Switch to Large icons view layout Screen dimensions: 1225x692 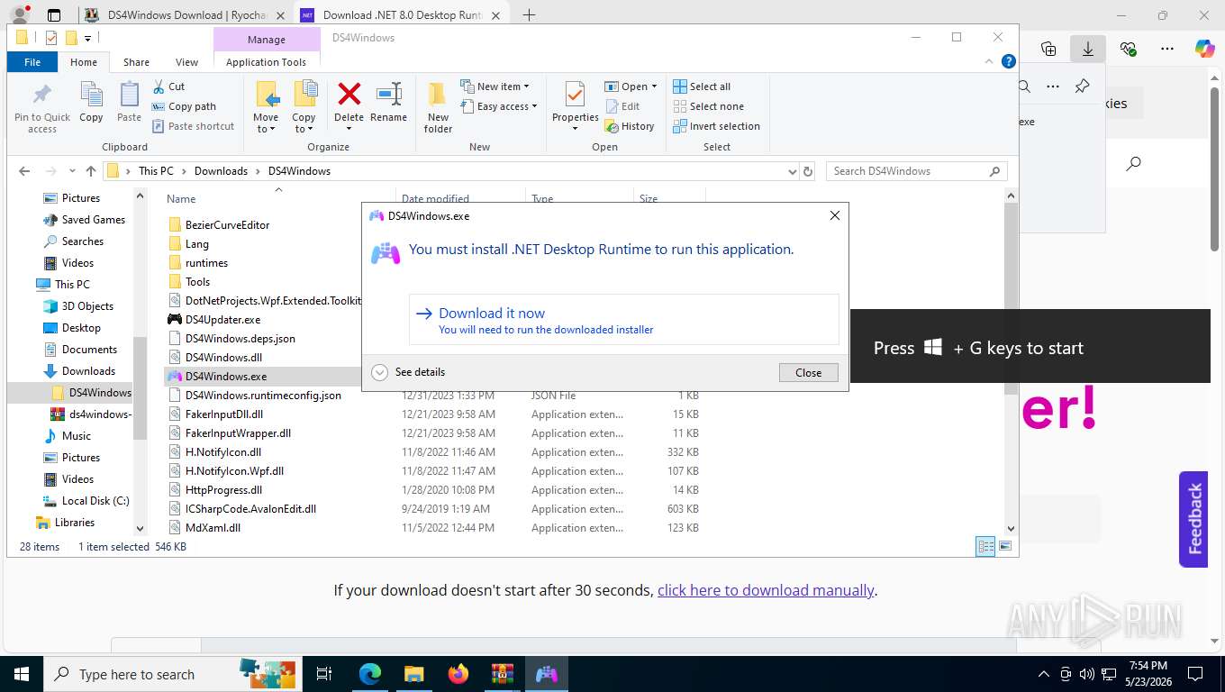(x=1005, y=546)
